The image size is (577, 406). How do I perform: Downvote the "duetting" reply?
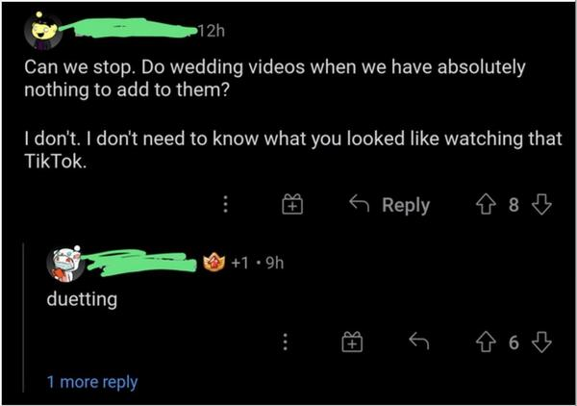541,343
